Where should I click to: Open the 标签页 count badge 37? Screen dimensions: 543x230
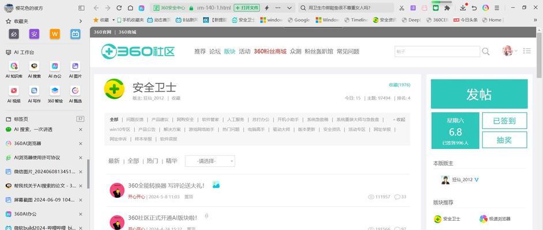click(x=80, y=119)
